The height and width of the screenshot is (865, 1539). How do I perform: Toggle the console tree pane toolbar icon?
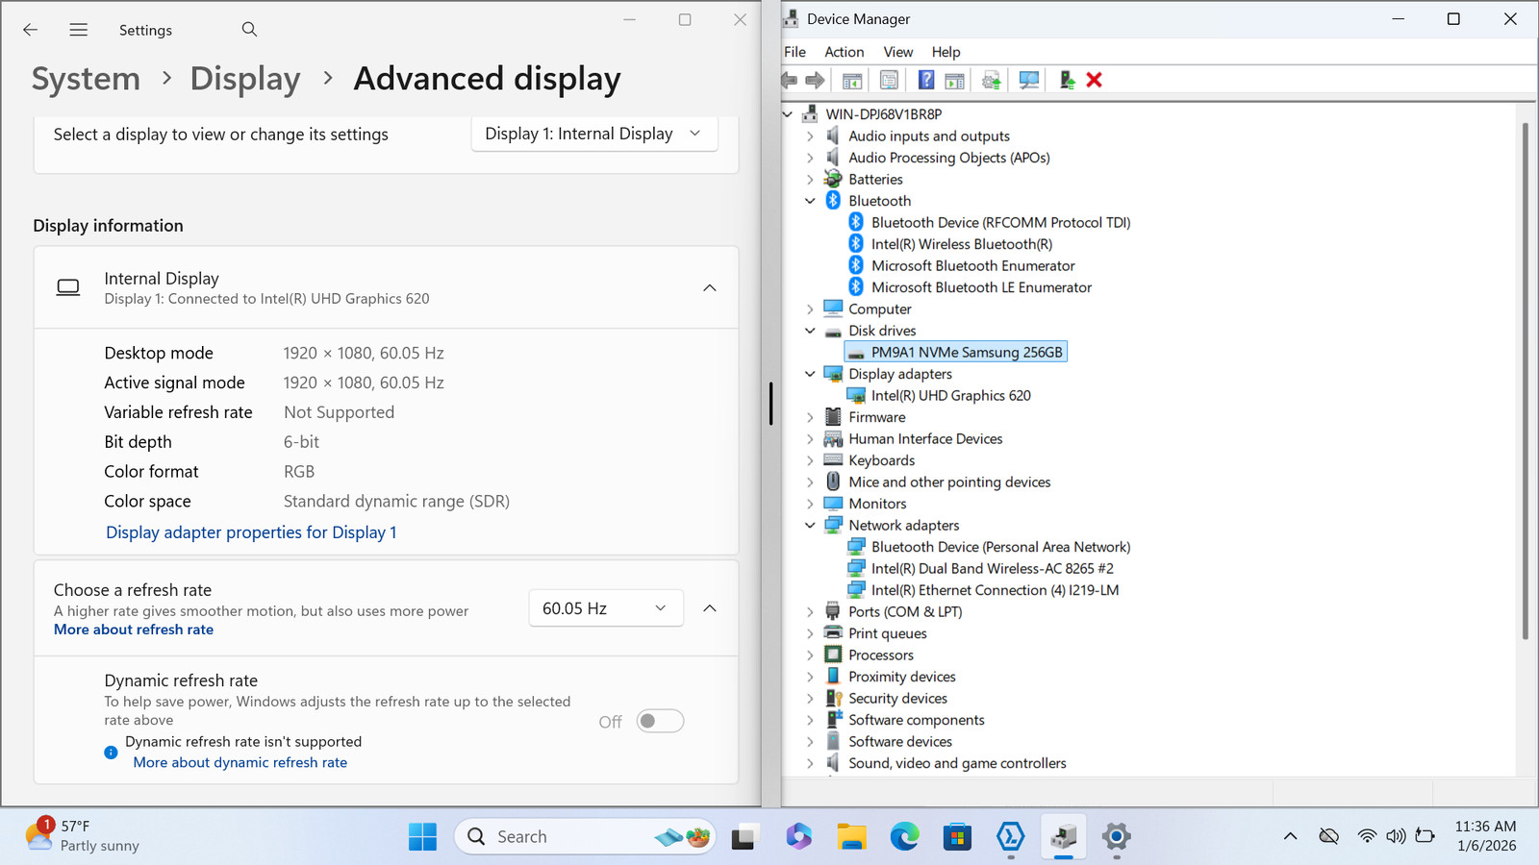[852, 80]
